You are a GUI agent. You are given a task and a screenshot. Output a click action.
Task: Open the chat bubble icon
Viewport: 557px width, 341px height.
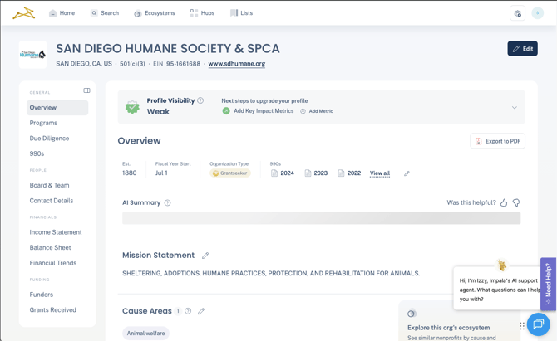pyautogui.click(x=538, y=324)
